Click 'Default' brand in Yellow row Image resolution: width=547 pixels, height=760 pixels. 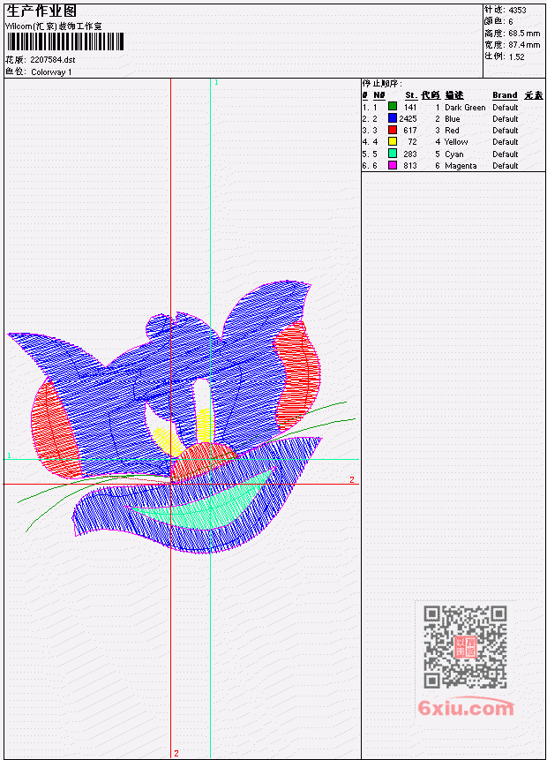tap(506, 142)
